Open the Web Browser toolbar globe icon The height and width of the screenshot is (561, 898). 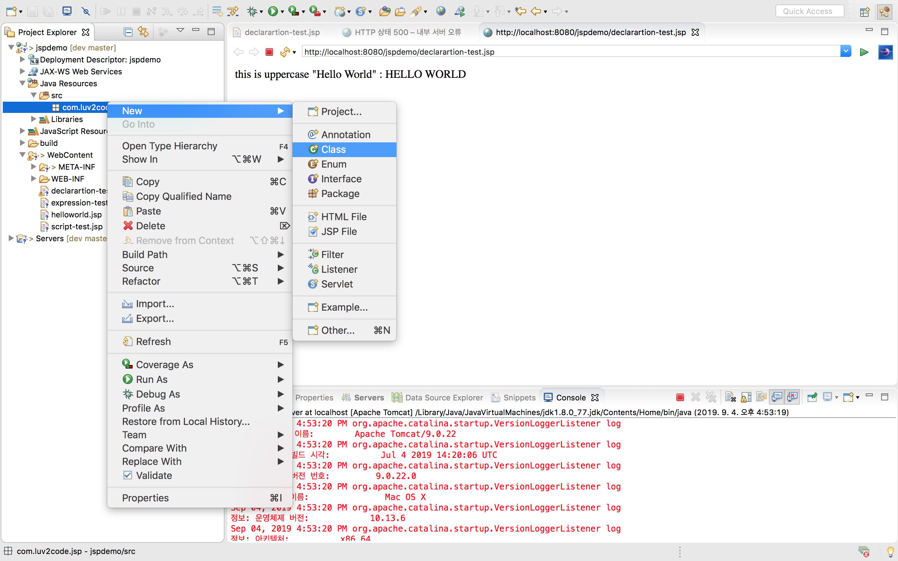pos(441,11)
